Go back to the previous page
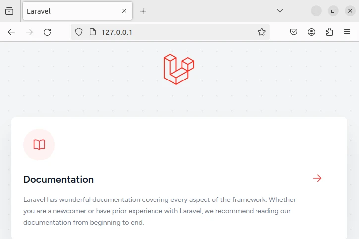Viewport: 359px width, 239px height. pos(11,32)
